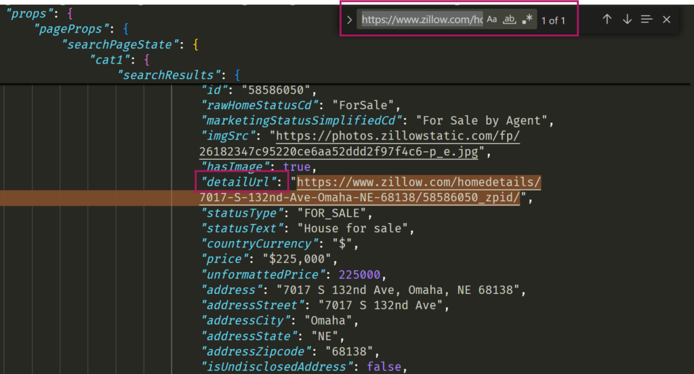Click the "7017 S 132nd Ave" street value
Viewport: 694px width, 374px height.
(x=380, y=306)
